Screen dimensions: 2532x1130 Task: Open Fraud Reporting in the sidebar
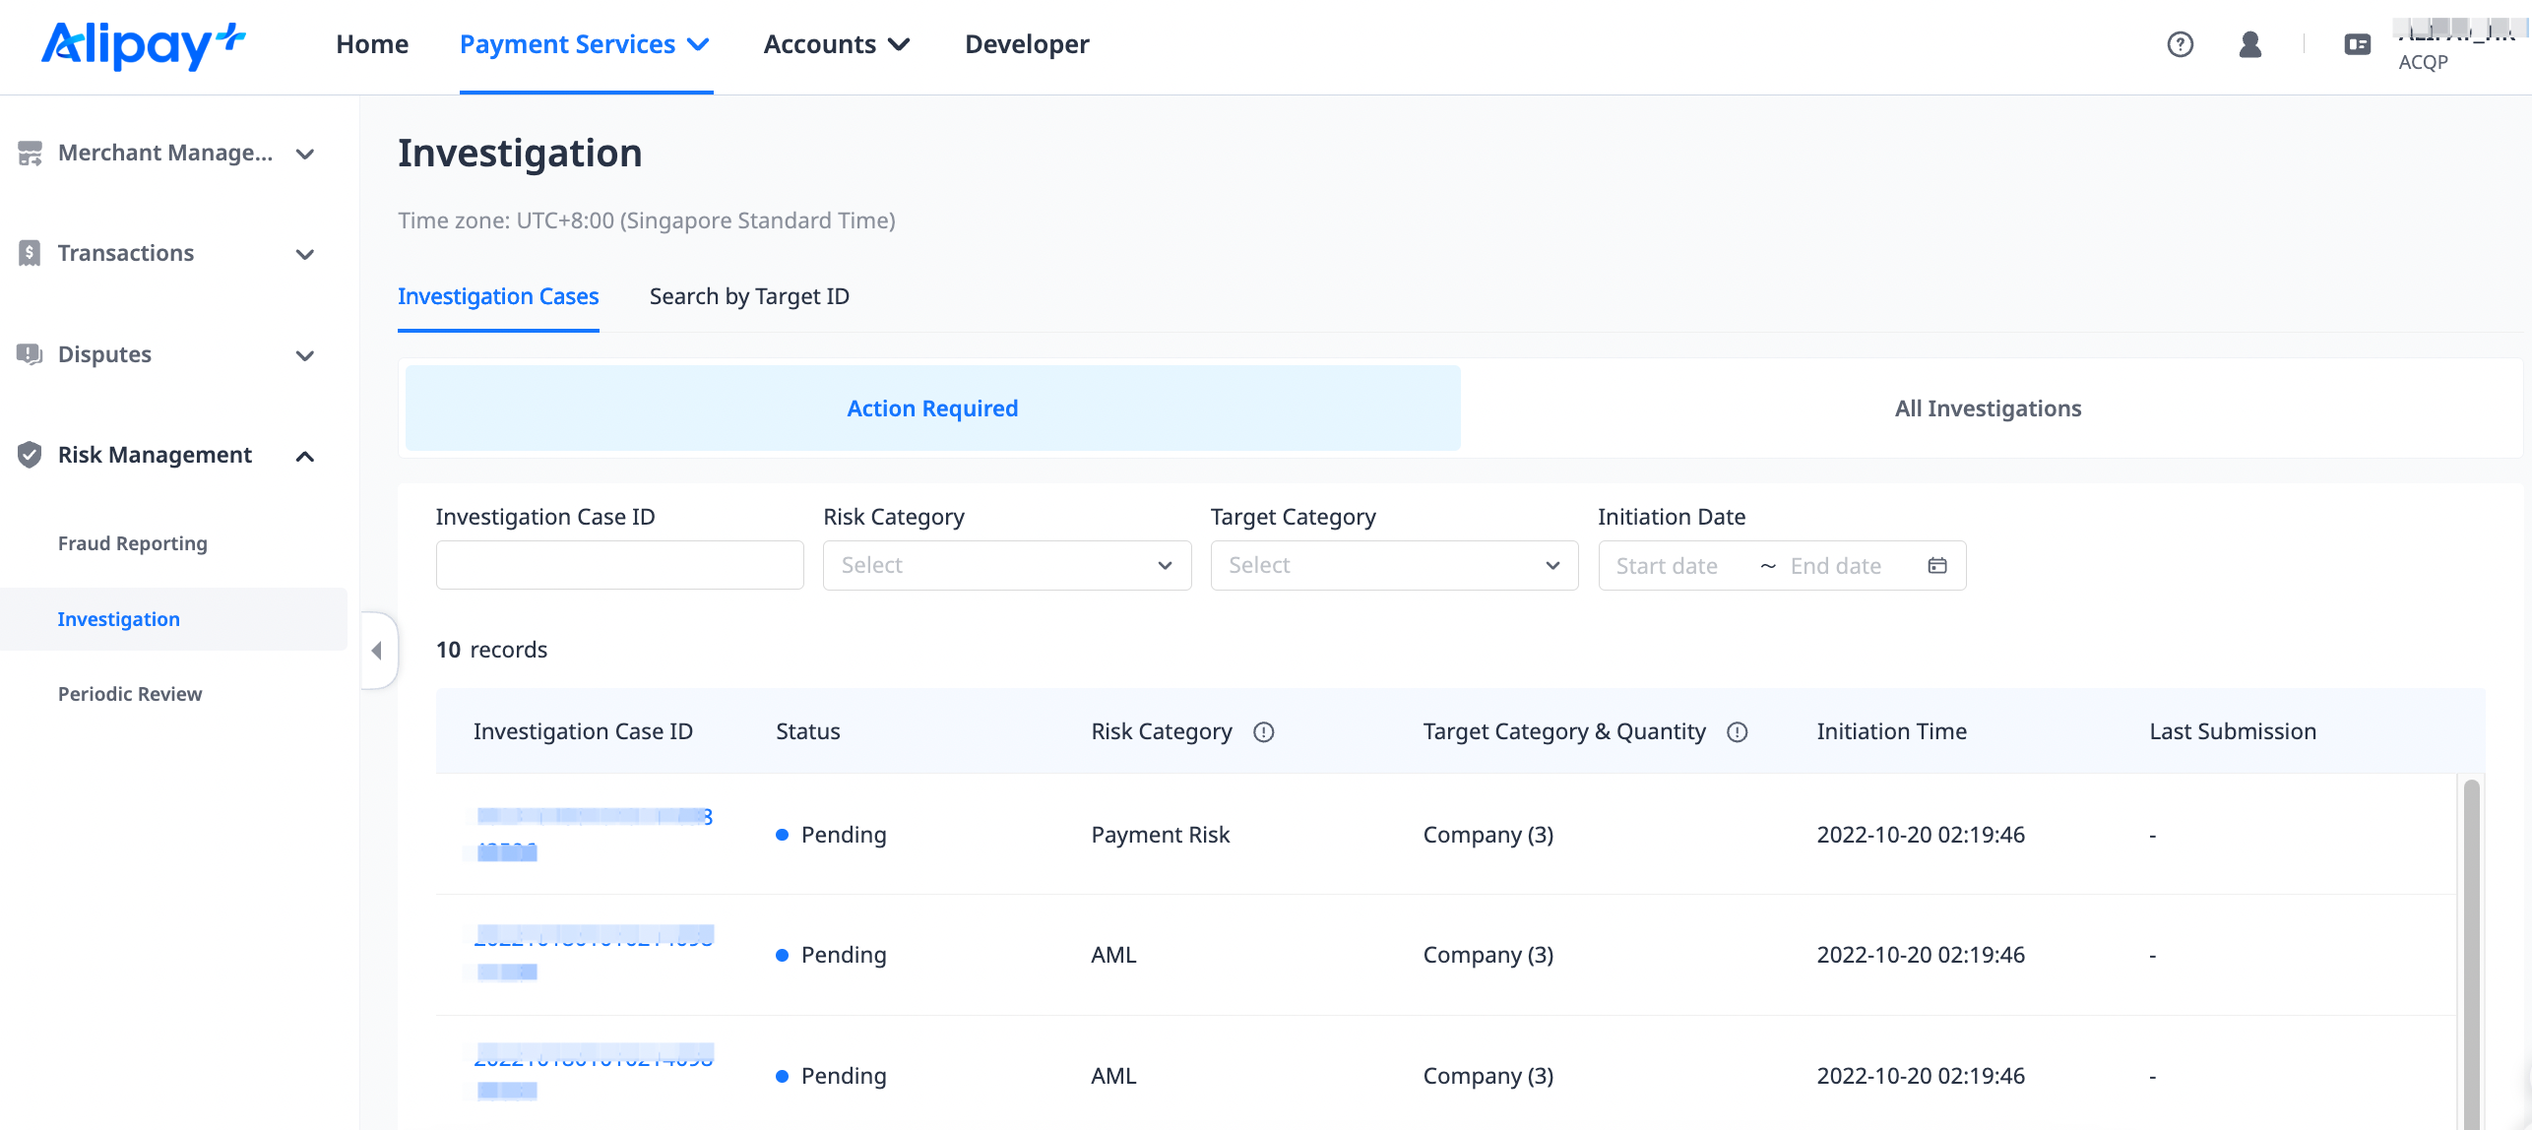coord(132,543)
